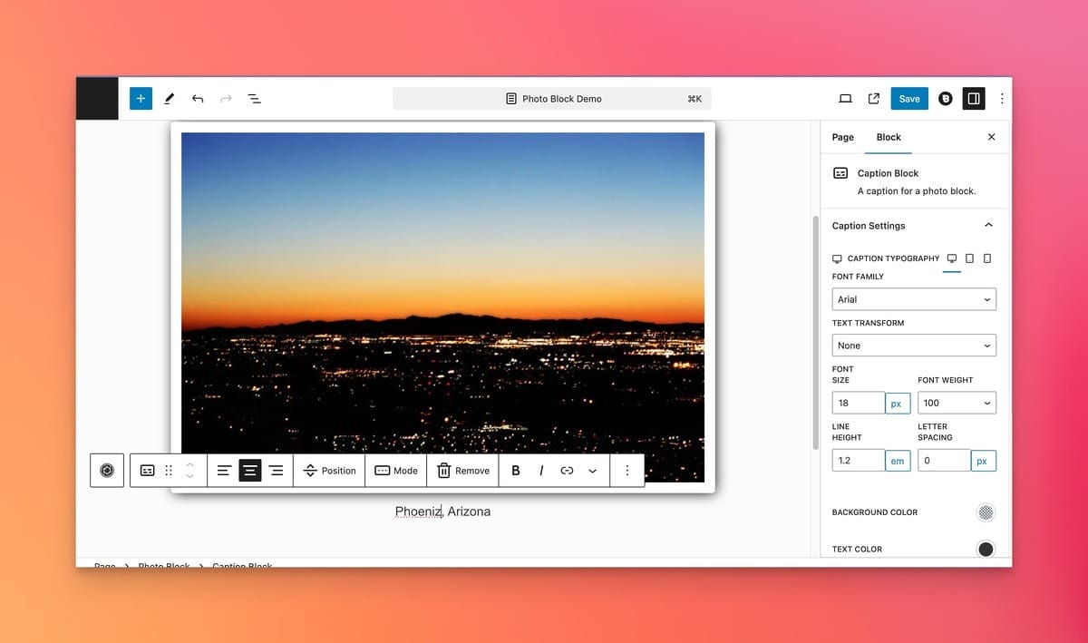This screenshot has width=1088, height=643.
Task: Apply bold formatting to caption
Action: coord(516,471)
